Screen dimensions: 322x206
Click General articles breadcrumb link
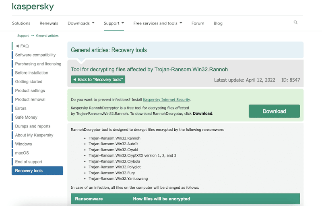[47, 36]
